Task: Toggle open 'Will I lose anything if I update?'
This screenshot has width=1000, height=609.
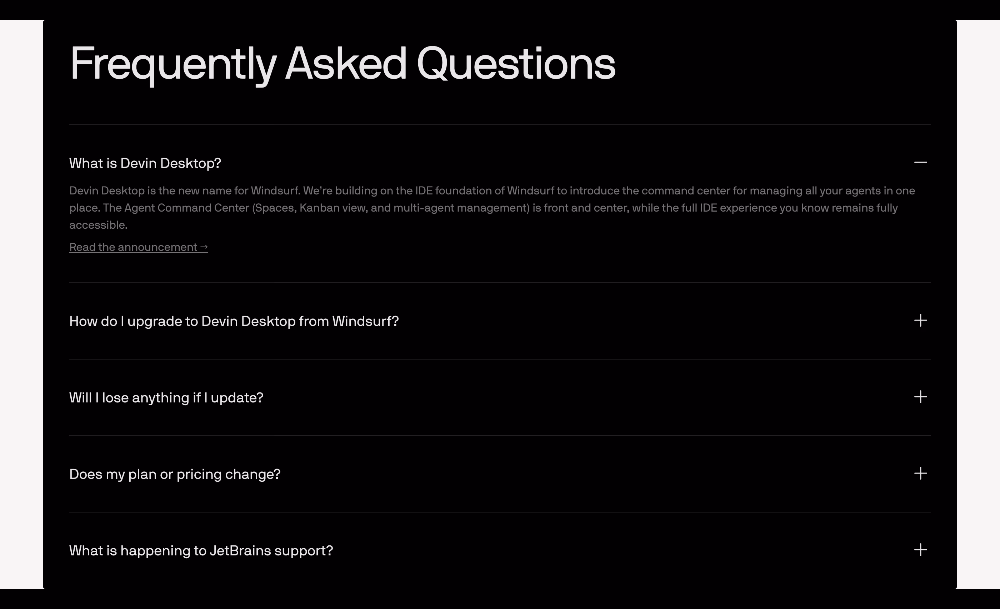Action: (x=500, y=397)
